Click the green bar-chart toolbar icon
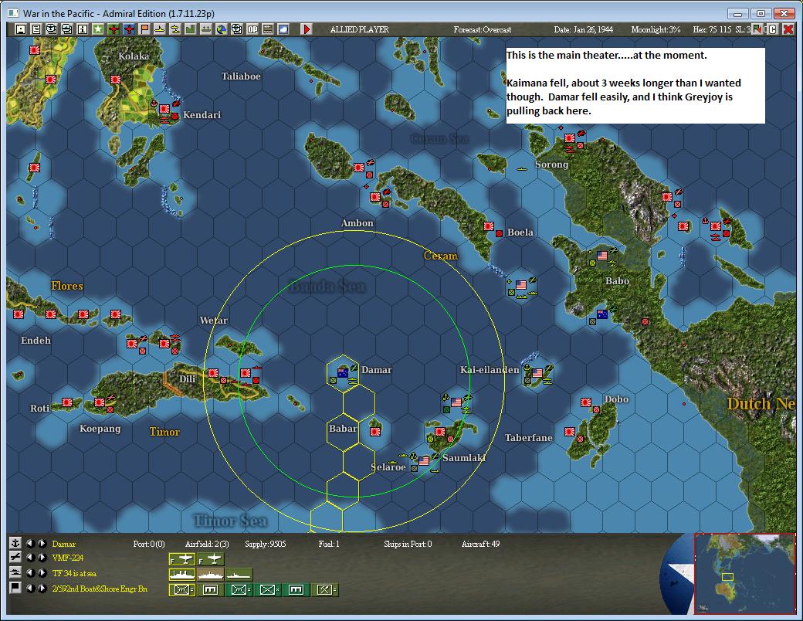803x621 pixels. 191,29
